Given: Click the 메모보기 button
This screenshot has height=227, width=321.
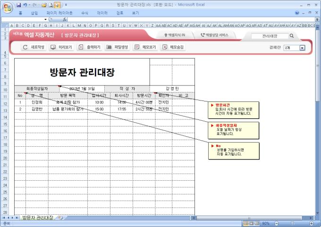Looking at the screenshot, I should pyautogui.click(x=145, y=47).
